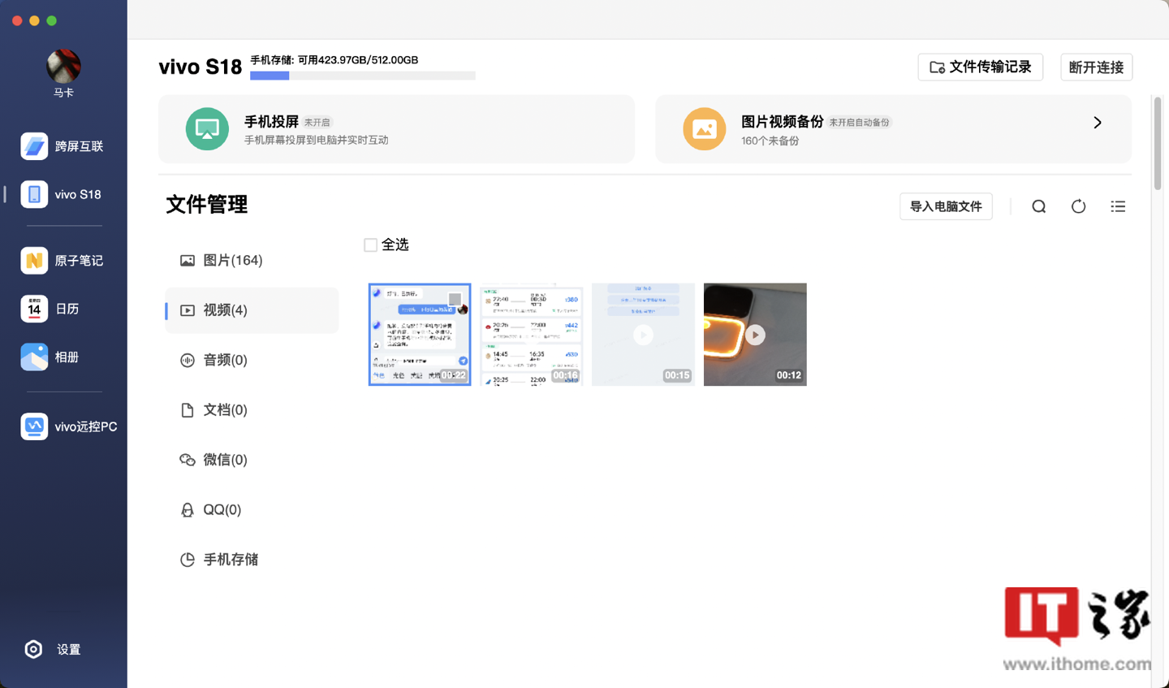1169x688 pixels.
Task: Click the 文档 document icon
Action: pyautogui.click(x=188, y=410)
